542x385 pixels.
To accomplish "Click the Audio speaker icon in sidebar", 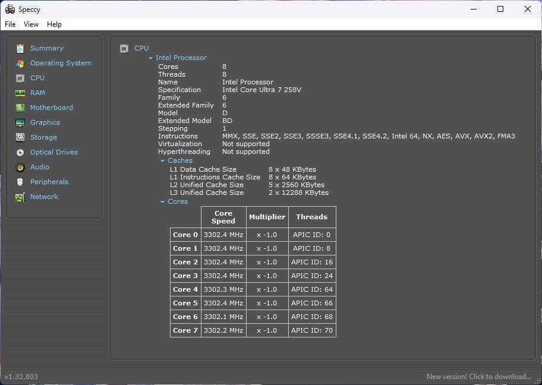I will click(20, 168).
